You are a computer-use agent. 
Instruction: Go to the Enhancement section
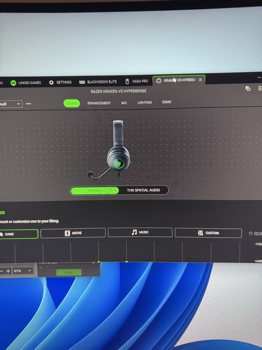tap(99, 103)
